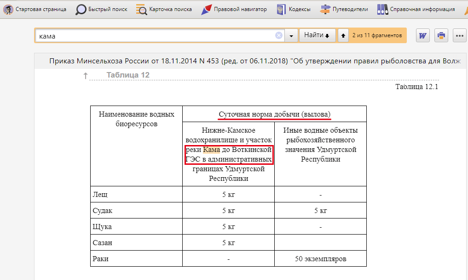The height and width of the screenshot is (280, 468).
Task: Go to previous found fragment arrow
Action: pos(343,35)
